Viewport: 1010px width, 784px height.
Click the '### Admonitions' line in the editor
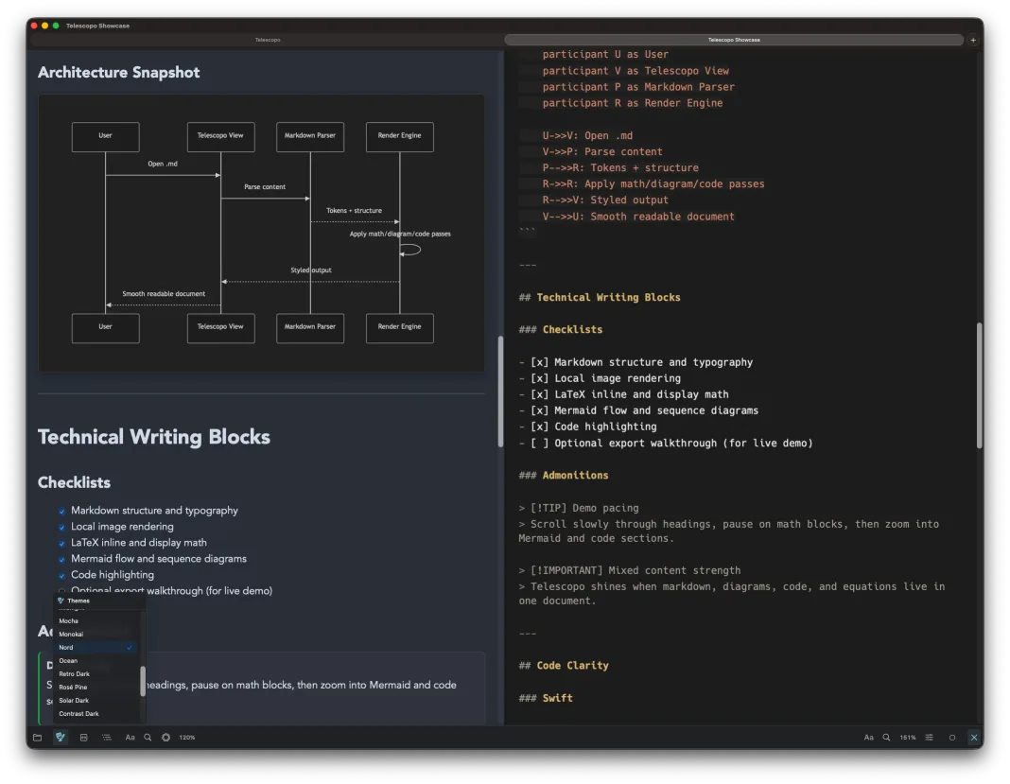tap(564, 475)
